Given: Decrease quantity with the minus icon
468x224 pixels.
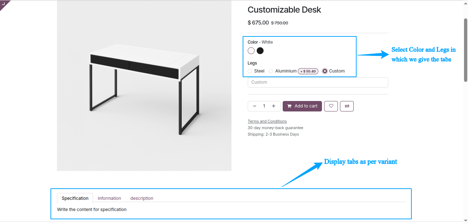Looking at the screenshot, I should click(x=255, y=106).
